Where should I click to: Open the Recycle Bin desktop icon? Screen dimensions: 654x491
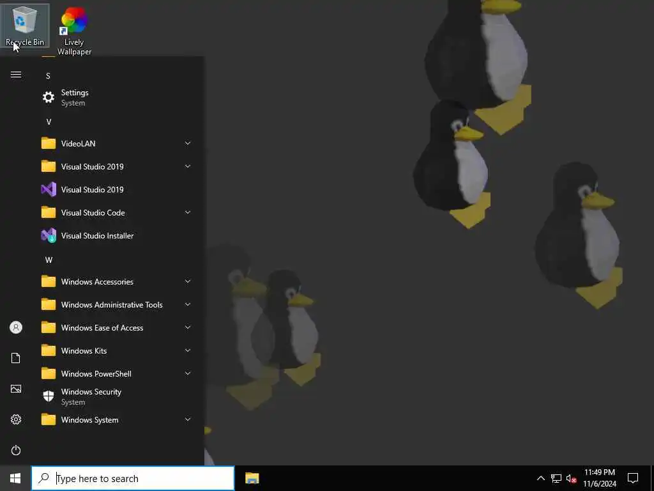pyautogui.click(x=24, y=26)
